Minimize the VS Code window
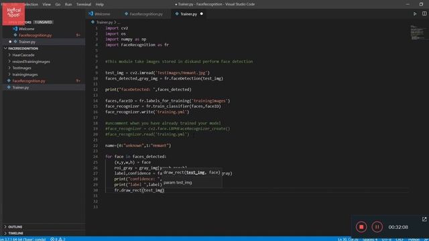429x241 pixels. tap(408, 4)
